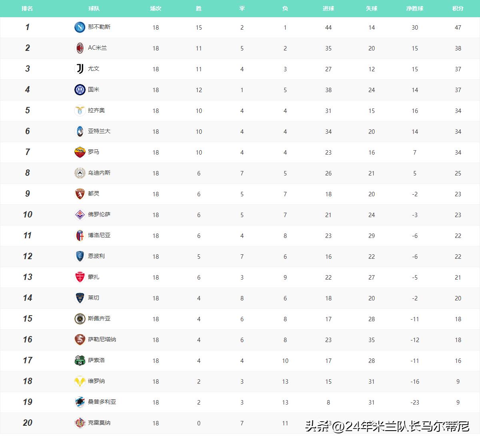The image size is (480, 443).
Task: Select the 博洛尼亚 team name
Action: click(x=99, y=235)
